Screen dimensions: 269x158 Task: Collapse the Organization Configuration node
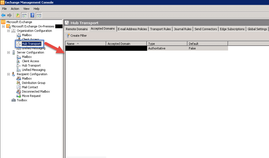8,31
